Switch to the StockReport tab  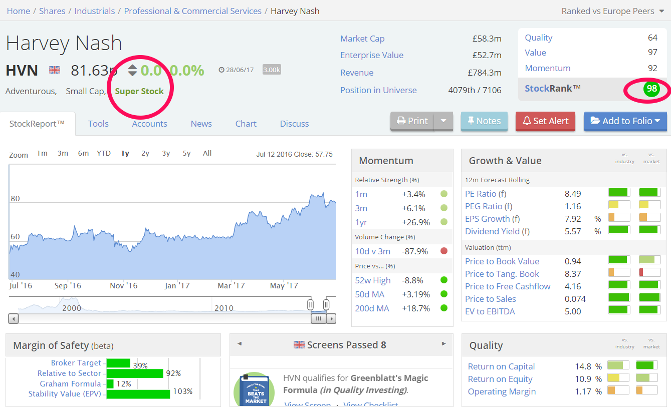pyautogui.click(x=37, y=124)
